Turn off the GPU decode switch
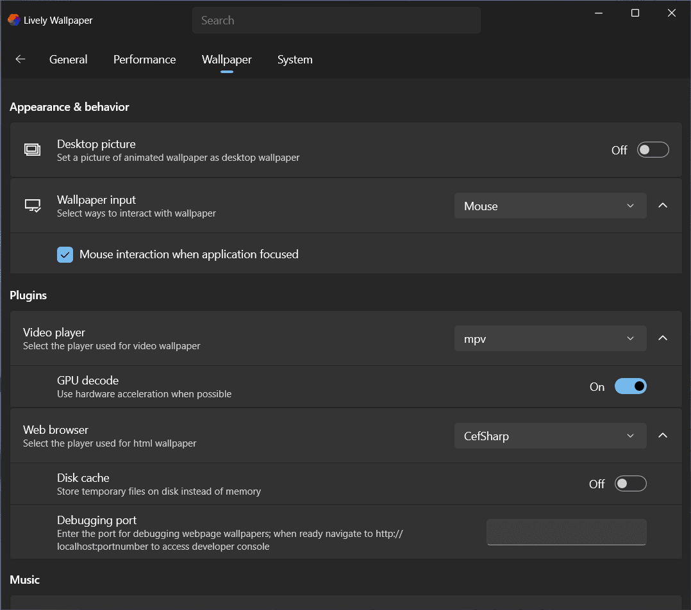Screen dimensions: 691x610 [x=630, y=386]
